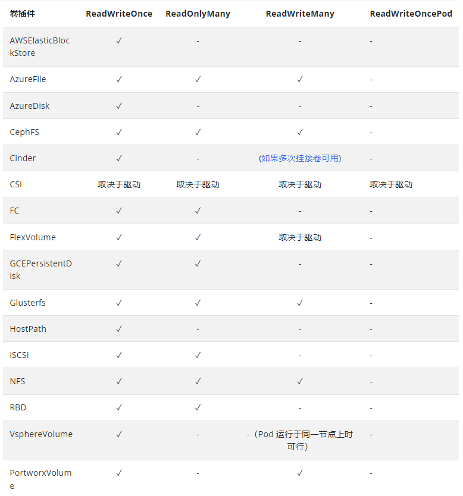Click the Cinder plugin name
This screenshot has height=496, width=463.
pos(23,158)
